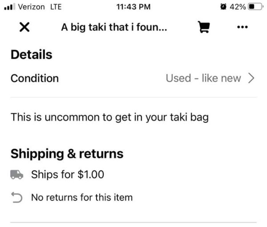
Task: Tap the 'Ships for $1.00' text
Action: (x=68, y=175)
